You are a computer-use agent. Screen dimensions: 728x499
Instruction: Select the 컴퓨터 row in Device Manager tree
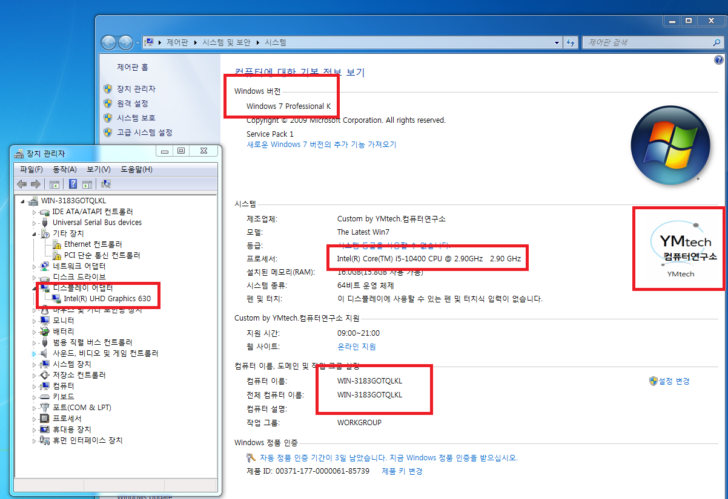coord(64,386)
